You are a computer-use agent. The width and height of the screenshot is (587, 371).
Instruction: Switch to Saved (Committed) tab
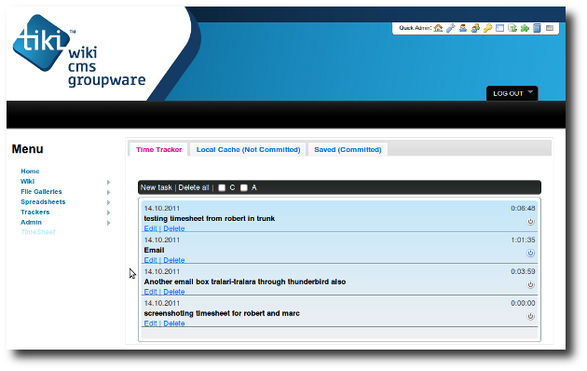pyautogui.click(x=348, y=149)
